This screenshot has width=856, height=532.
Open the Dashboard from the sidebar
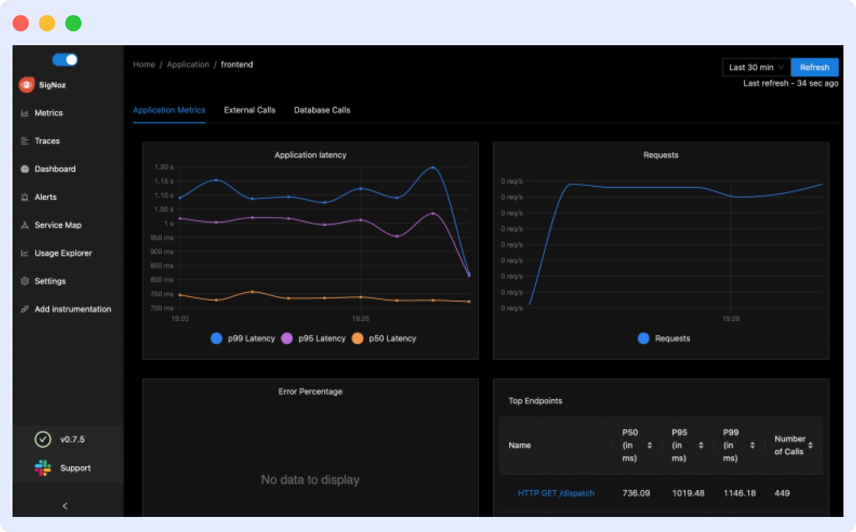[25, 169]
